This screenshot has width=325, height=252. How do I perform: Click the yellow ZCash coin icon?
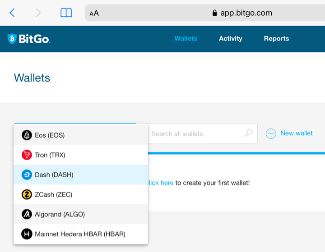click(x=27, y=194)
